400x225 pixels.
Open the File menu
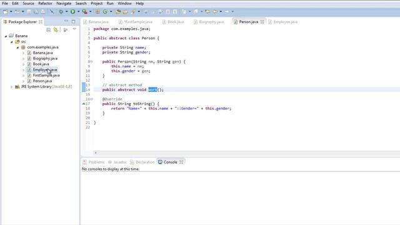(x=5, y=3)
